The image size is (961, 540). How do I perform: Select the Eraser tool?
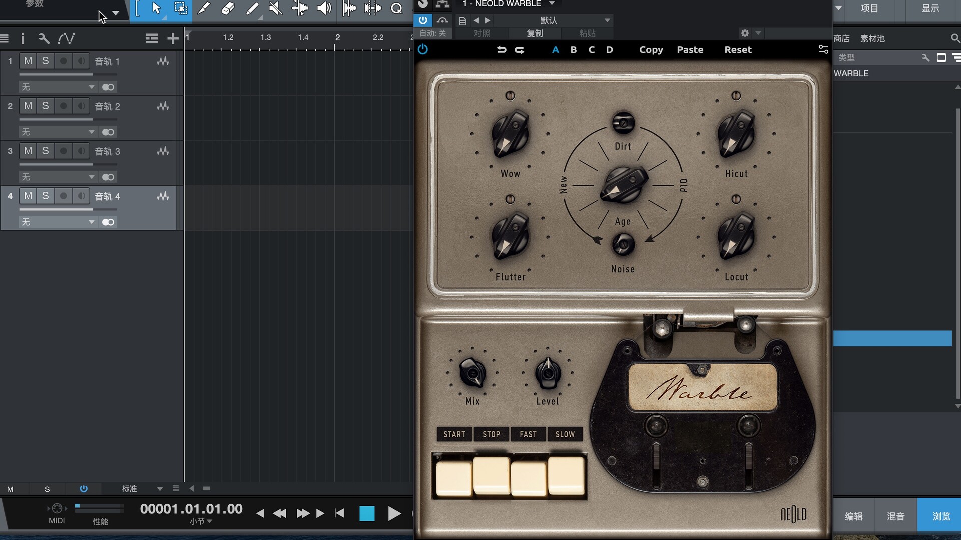[228, 8]
